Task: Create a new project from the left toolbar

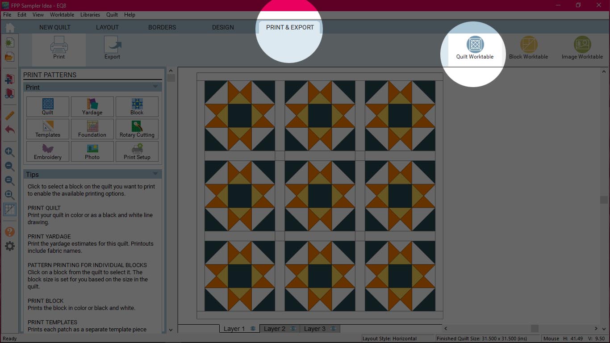Action: coord(9,42)
